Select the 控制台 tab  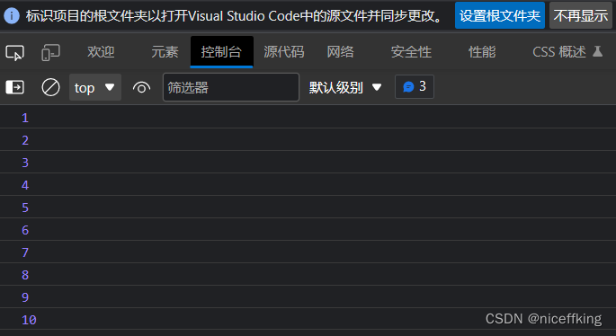pyautogui.click(x=221, y=52)
